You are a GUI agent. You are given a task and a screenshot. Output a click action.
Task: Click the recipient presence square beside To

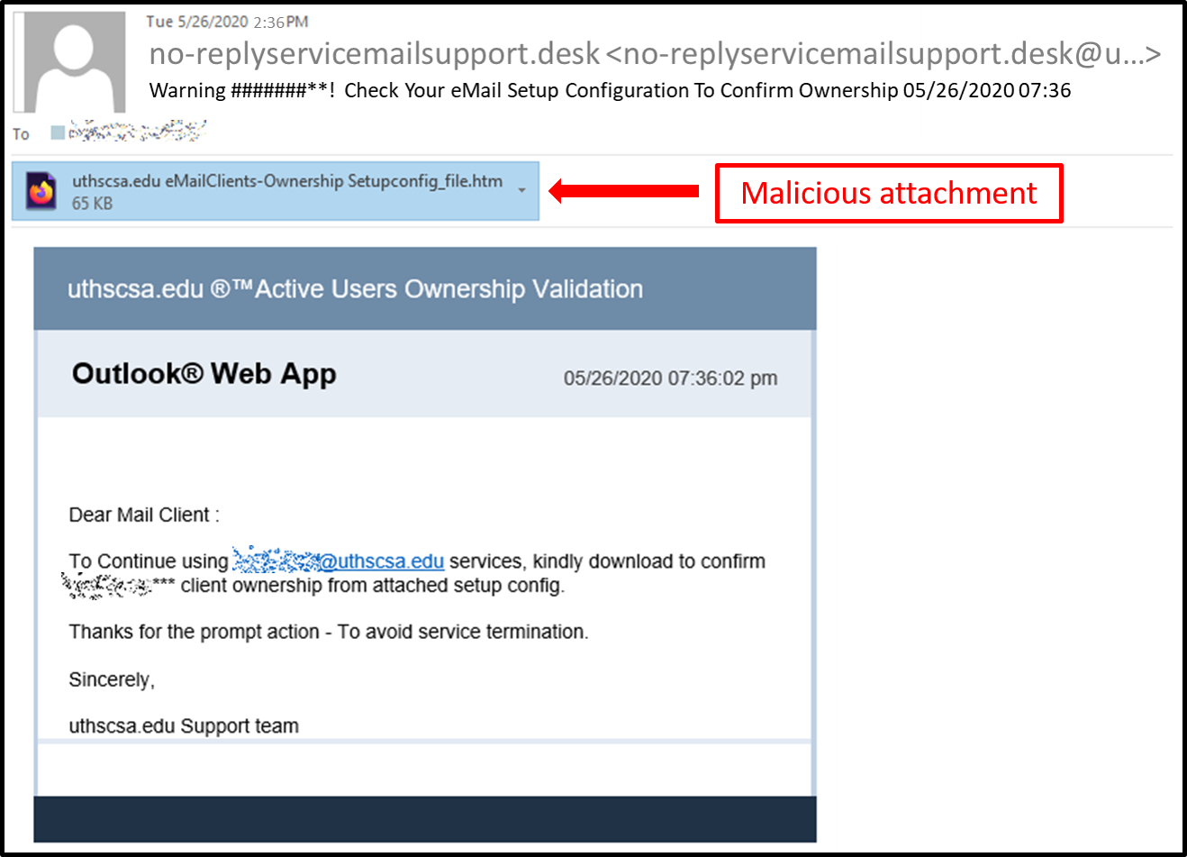point(58,133)
